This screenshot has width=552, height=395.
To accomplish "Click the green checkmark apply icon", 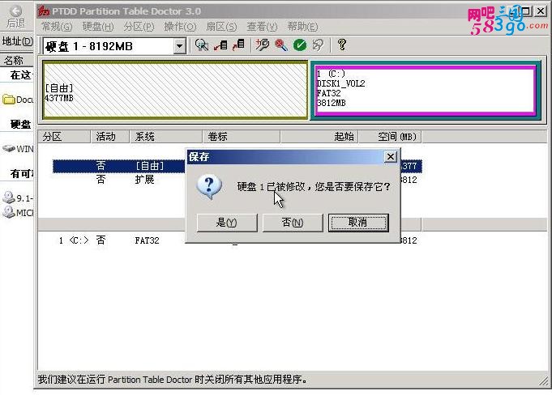I will pyautogui.click(x=300, y=45).
